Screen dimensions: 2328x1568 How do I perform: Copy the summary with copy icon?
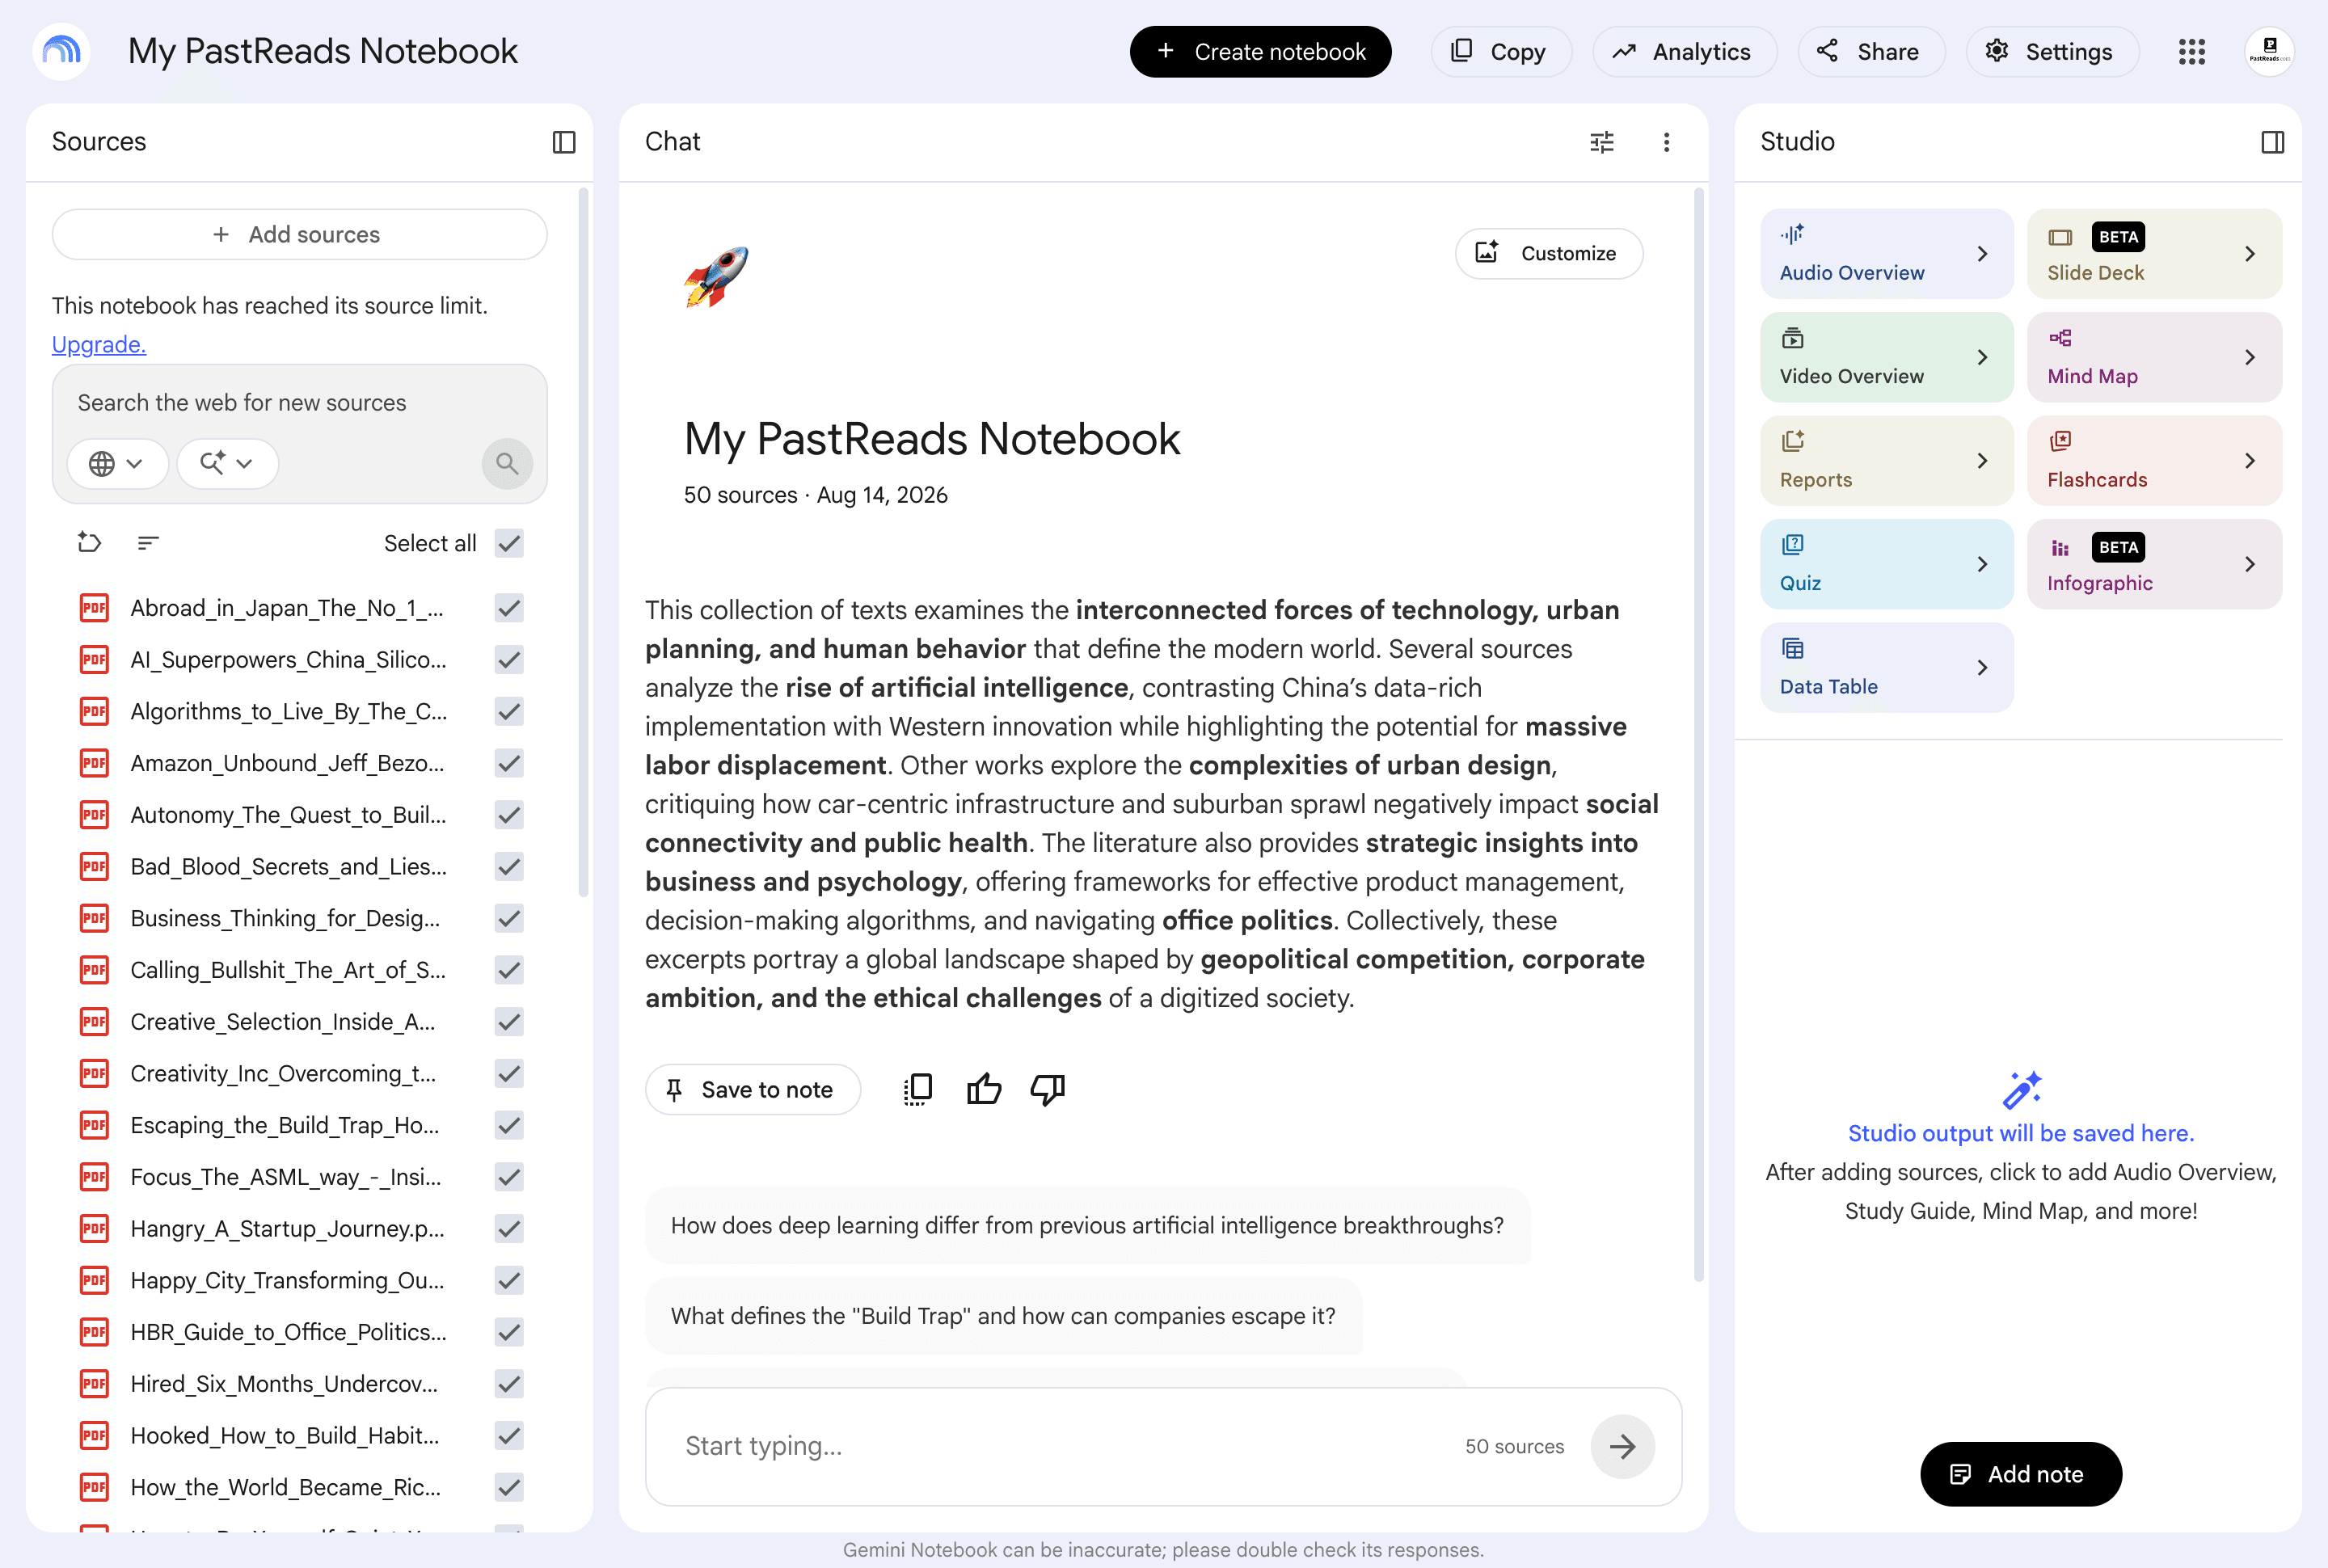(x=918, y=1089)
